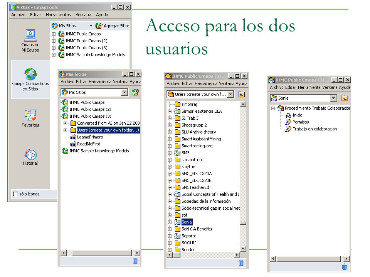Select simonraj folder in Users list
The width and height of the screenshot is (370, 277).
click(x=189, y=104)
